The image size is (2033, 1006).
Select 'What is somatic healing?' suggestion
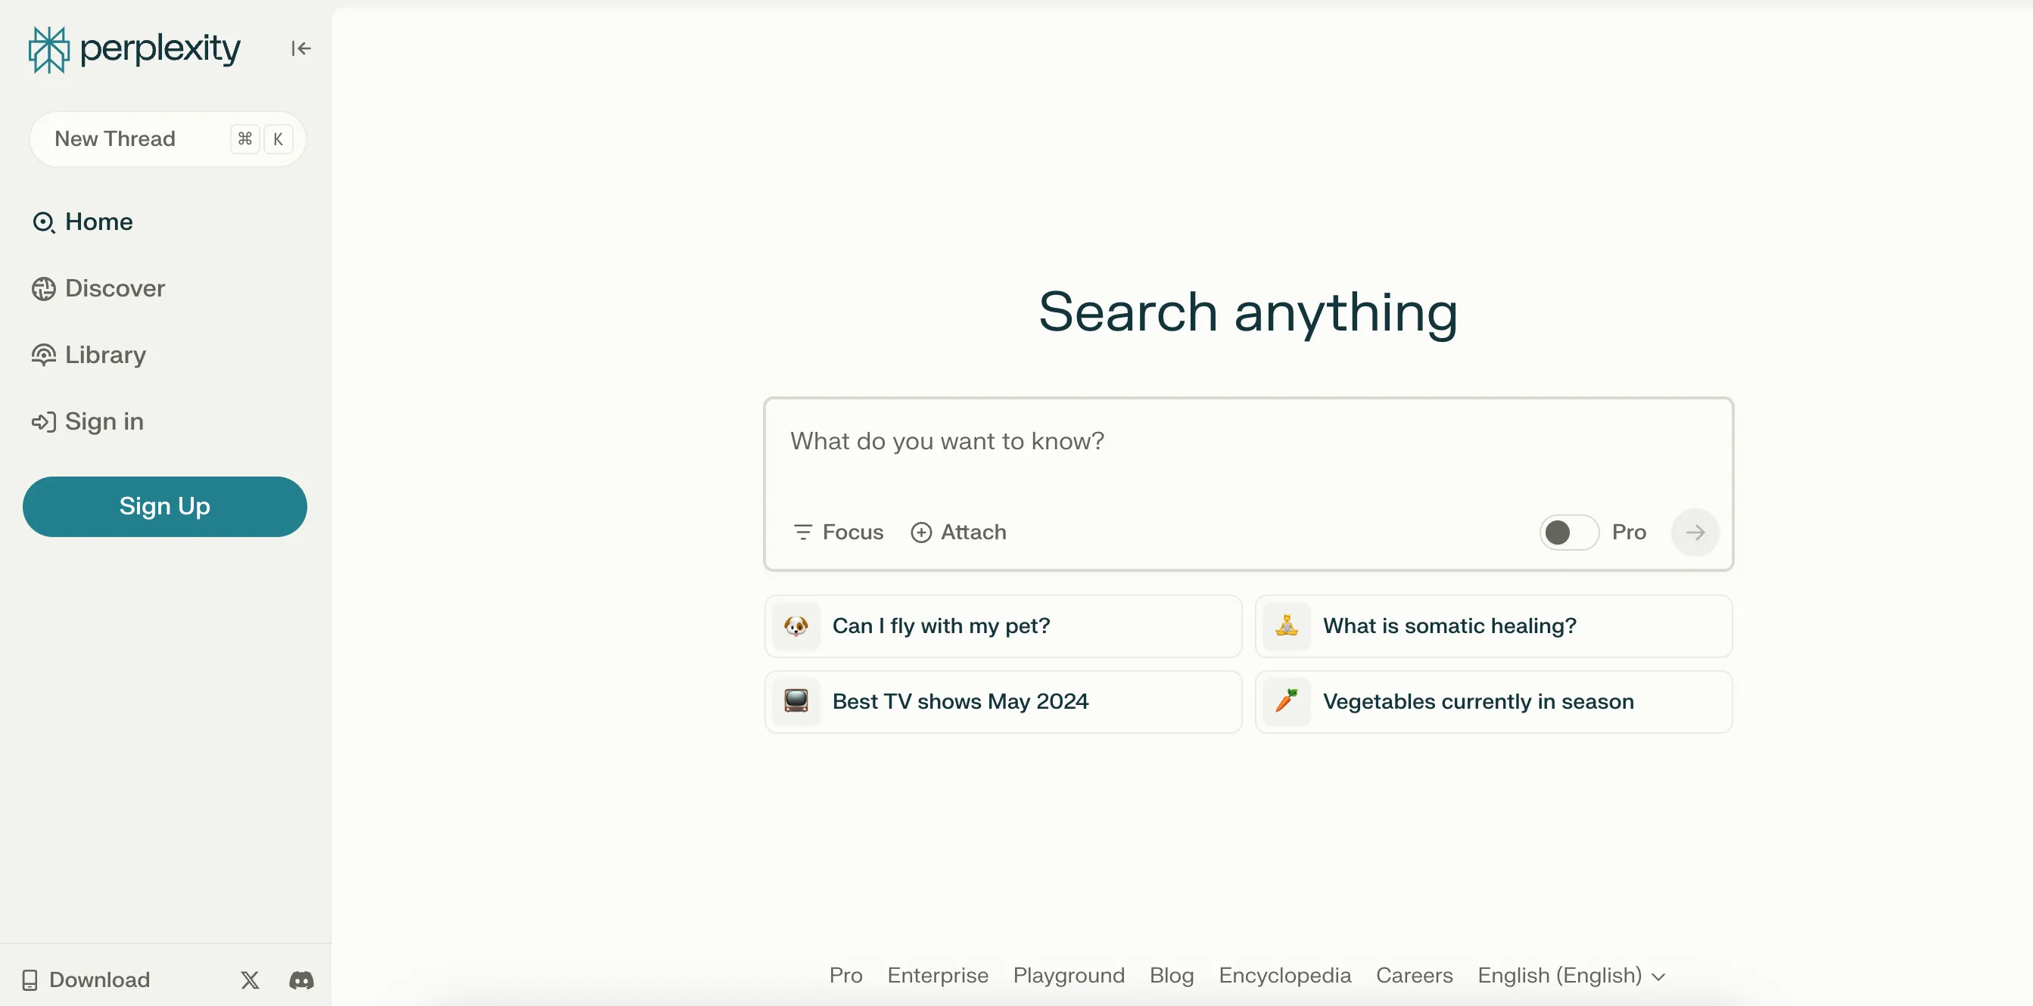[x=1493, y=626]
